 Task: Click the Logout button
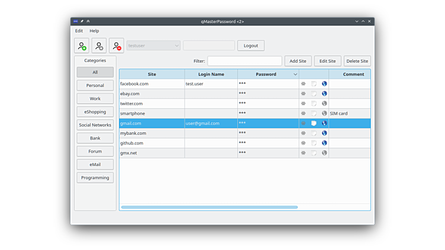(251, 46)
